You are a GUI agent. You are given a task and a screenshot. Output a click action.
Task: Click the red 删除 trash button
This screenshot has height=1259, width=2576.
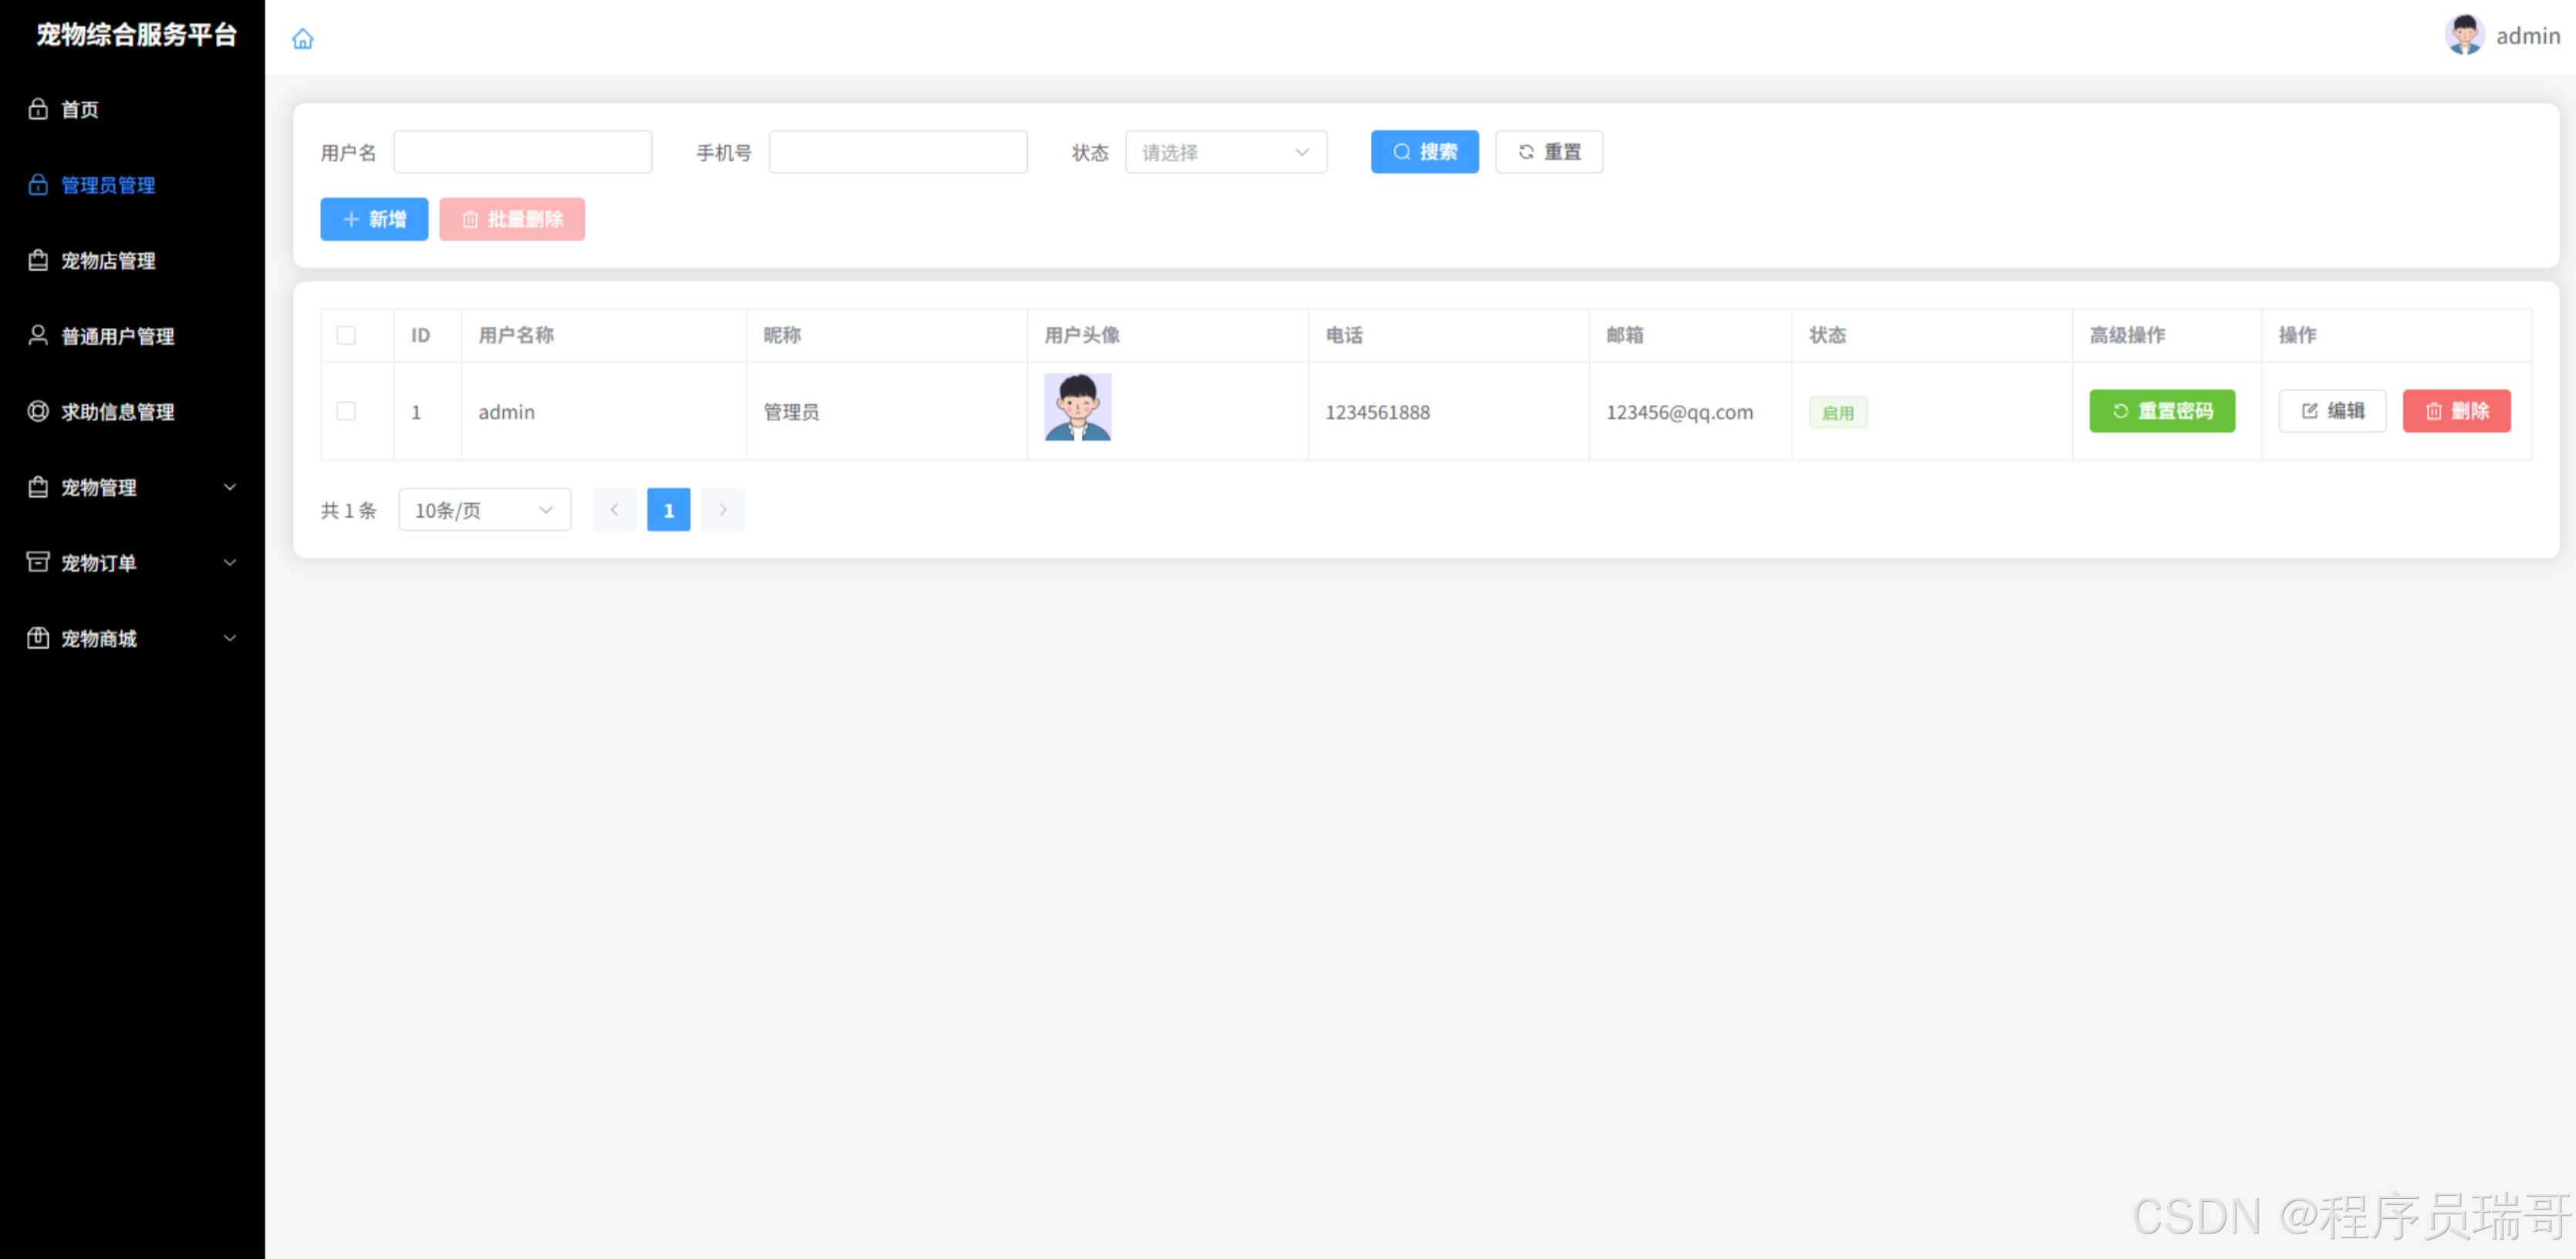coord(2455,411)
